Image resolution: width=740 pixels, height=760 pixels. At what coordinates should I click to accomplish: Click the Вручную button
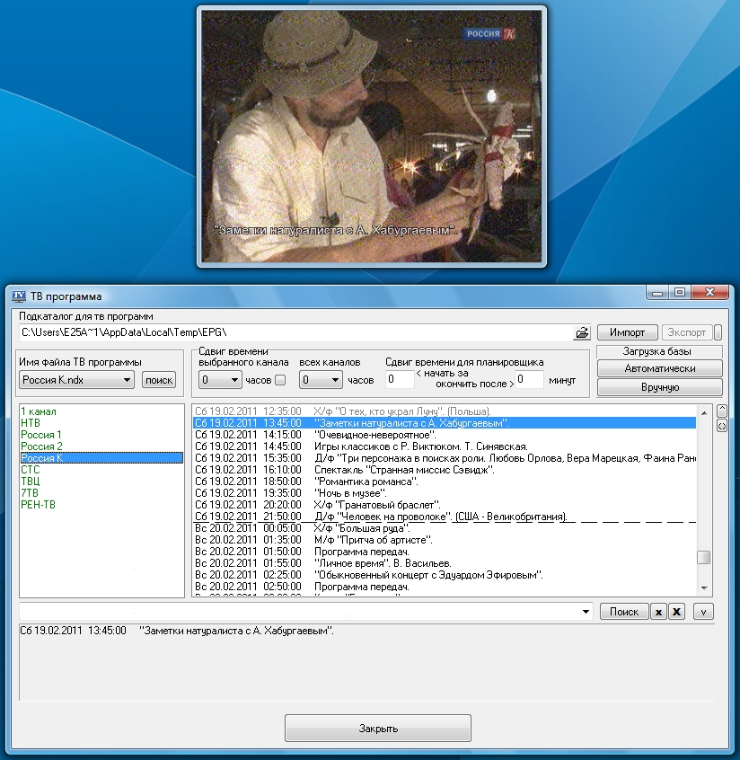click(659, 387)
